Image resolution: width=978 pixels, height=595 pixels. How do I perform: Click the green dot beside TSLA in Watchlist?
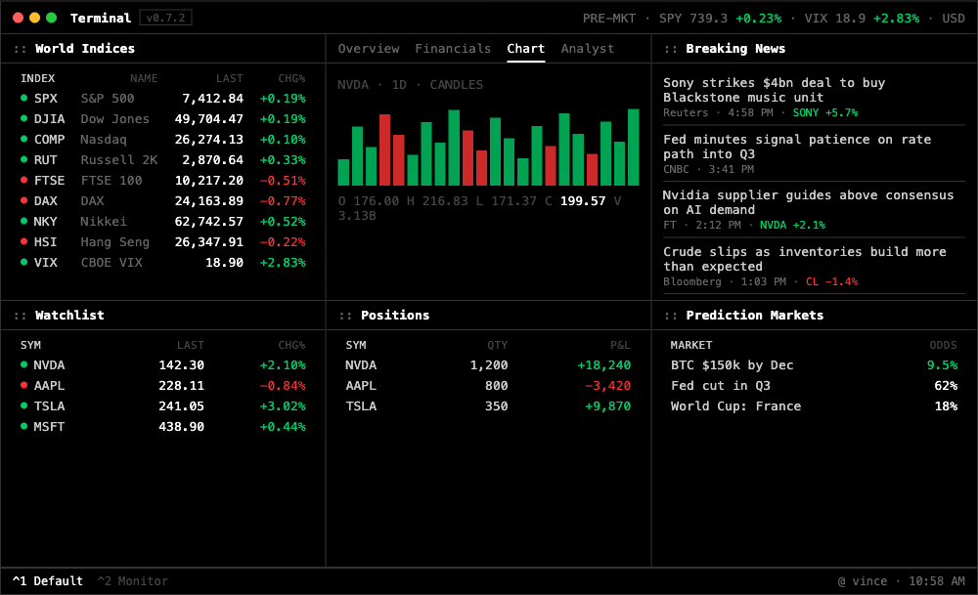coord(23,405)
